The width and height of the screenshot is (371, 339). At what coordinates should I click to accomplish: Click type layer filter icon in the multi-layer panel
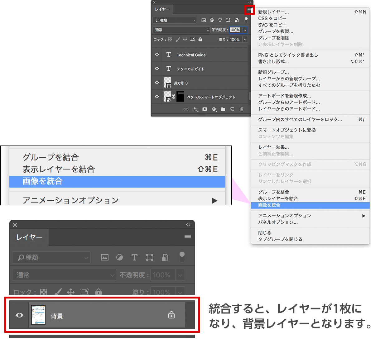[220, 20]
